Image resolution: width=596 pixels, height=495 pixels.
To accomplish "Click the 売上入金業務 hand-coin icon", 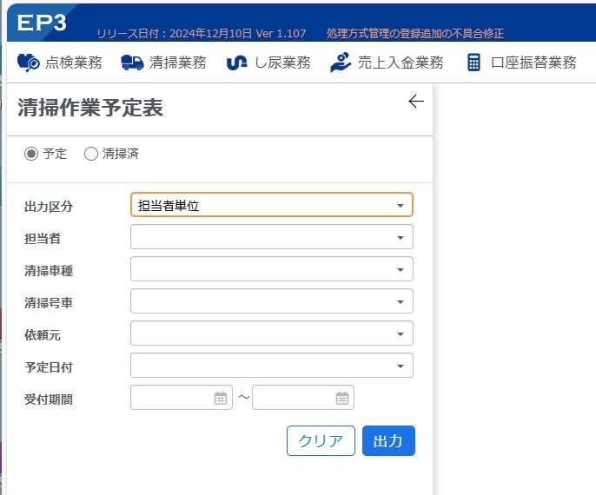I will tap(341, 63).
